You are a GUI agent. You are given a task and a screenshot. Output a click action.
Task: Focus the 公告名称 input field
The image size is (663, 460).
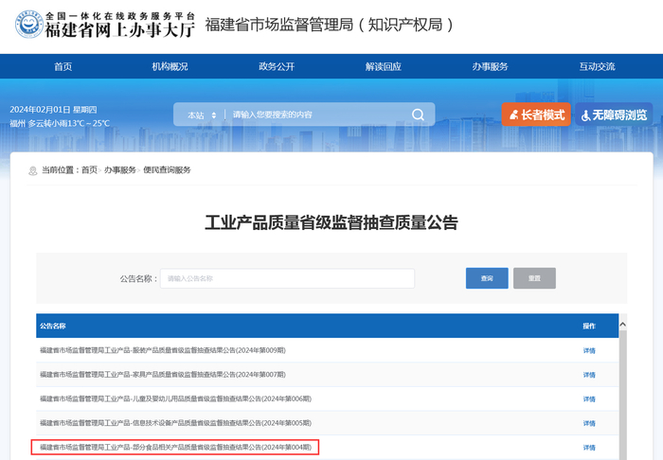(287, 278)
